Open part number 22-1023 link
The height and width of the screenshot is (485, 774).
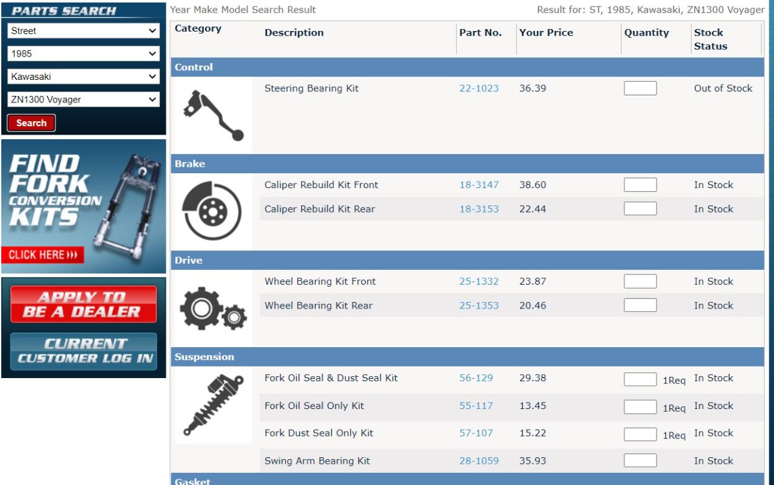tap(479, 88)
